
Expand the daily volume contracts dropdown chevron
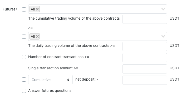click(x=163, y=36)
